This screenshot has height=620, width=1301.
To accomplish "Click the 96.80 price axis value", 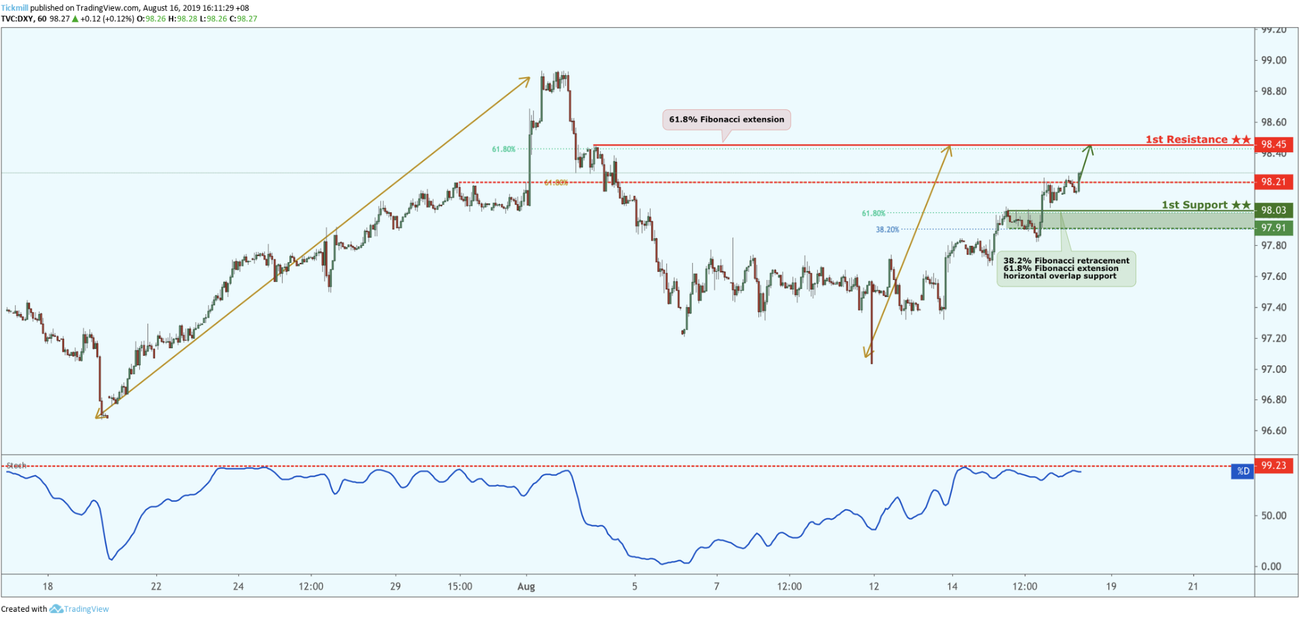I will click(1274, 400).
